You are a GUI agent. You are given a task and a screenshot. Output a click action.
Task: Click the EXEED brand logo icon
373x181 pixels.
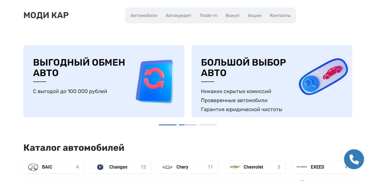(302, 167)
